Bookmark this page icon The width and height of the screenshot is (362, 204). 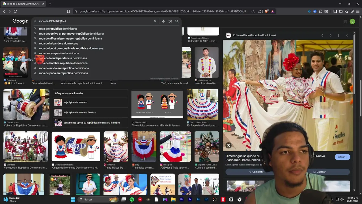click(68, 11)
